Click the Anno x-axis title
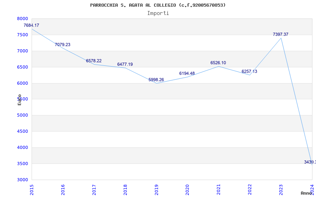 click(306, 193)
